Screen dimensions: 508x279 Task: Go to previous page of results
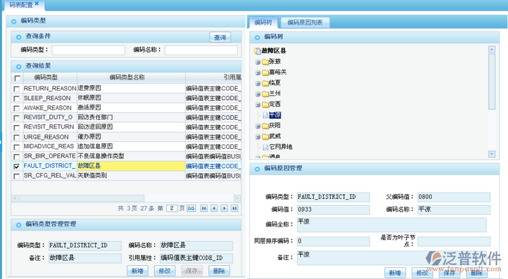214,208
